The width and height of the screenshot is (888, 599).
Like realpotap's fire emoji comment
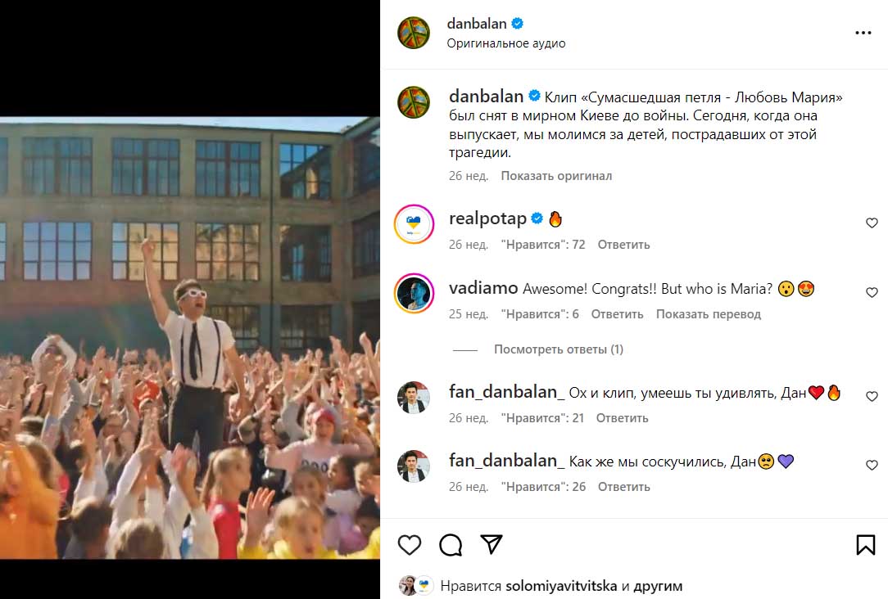click(x=872, y=223)
